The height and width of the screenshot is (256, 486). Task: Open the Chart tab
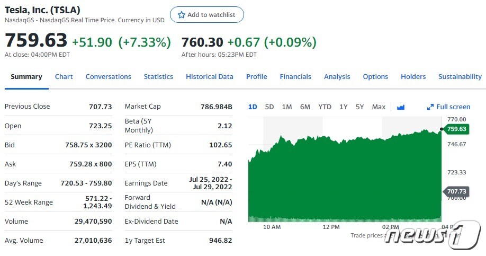tap(64, 77)
